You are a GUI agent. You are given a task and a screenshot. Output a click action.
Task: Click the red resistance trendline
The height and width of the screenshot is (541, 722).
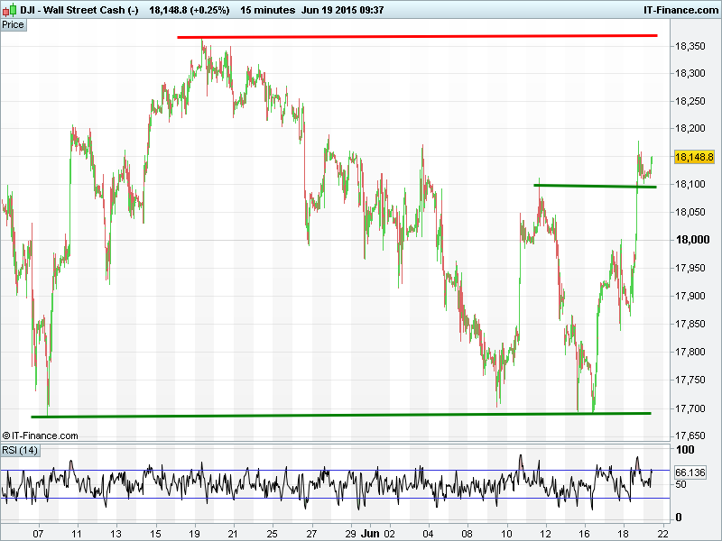pyautogui.click(x=415, y=36)
